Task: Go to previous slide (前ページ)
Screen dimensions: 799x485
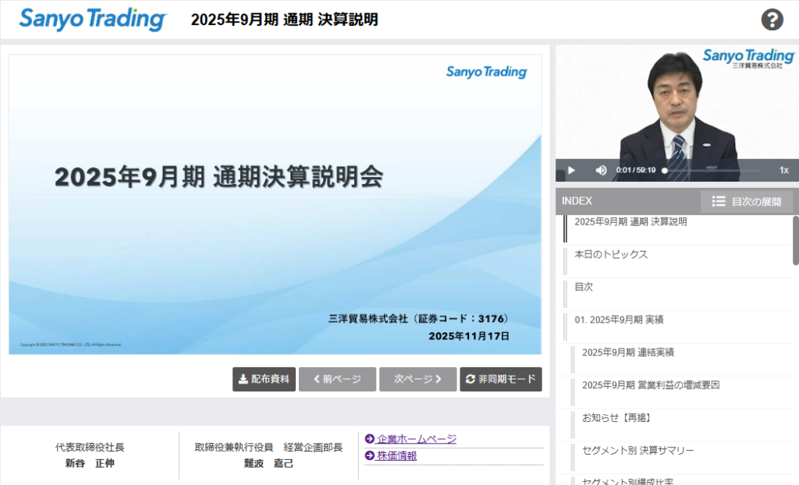Action: [337, 379]
